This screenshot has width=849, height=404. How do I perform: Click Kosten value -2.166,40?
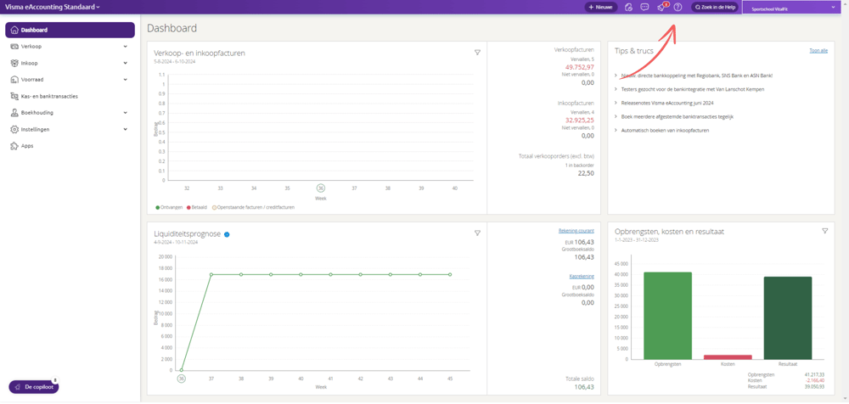pyautogui.click(x=815, y=381)
